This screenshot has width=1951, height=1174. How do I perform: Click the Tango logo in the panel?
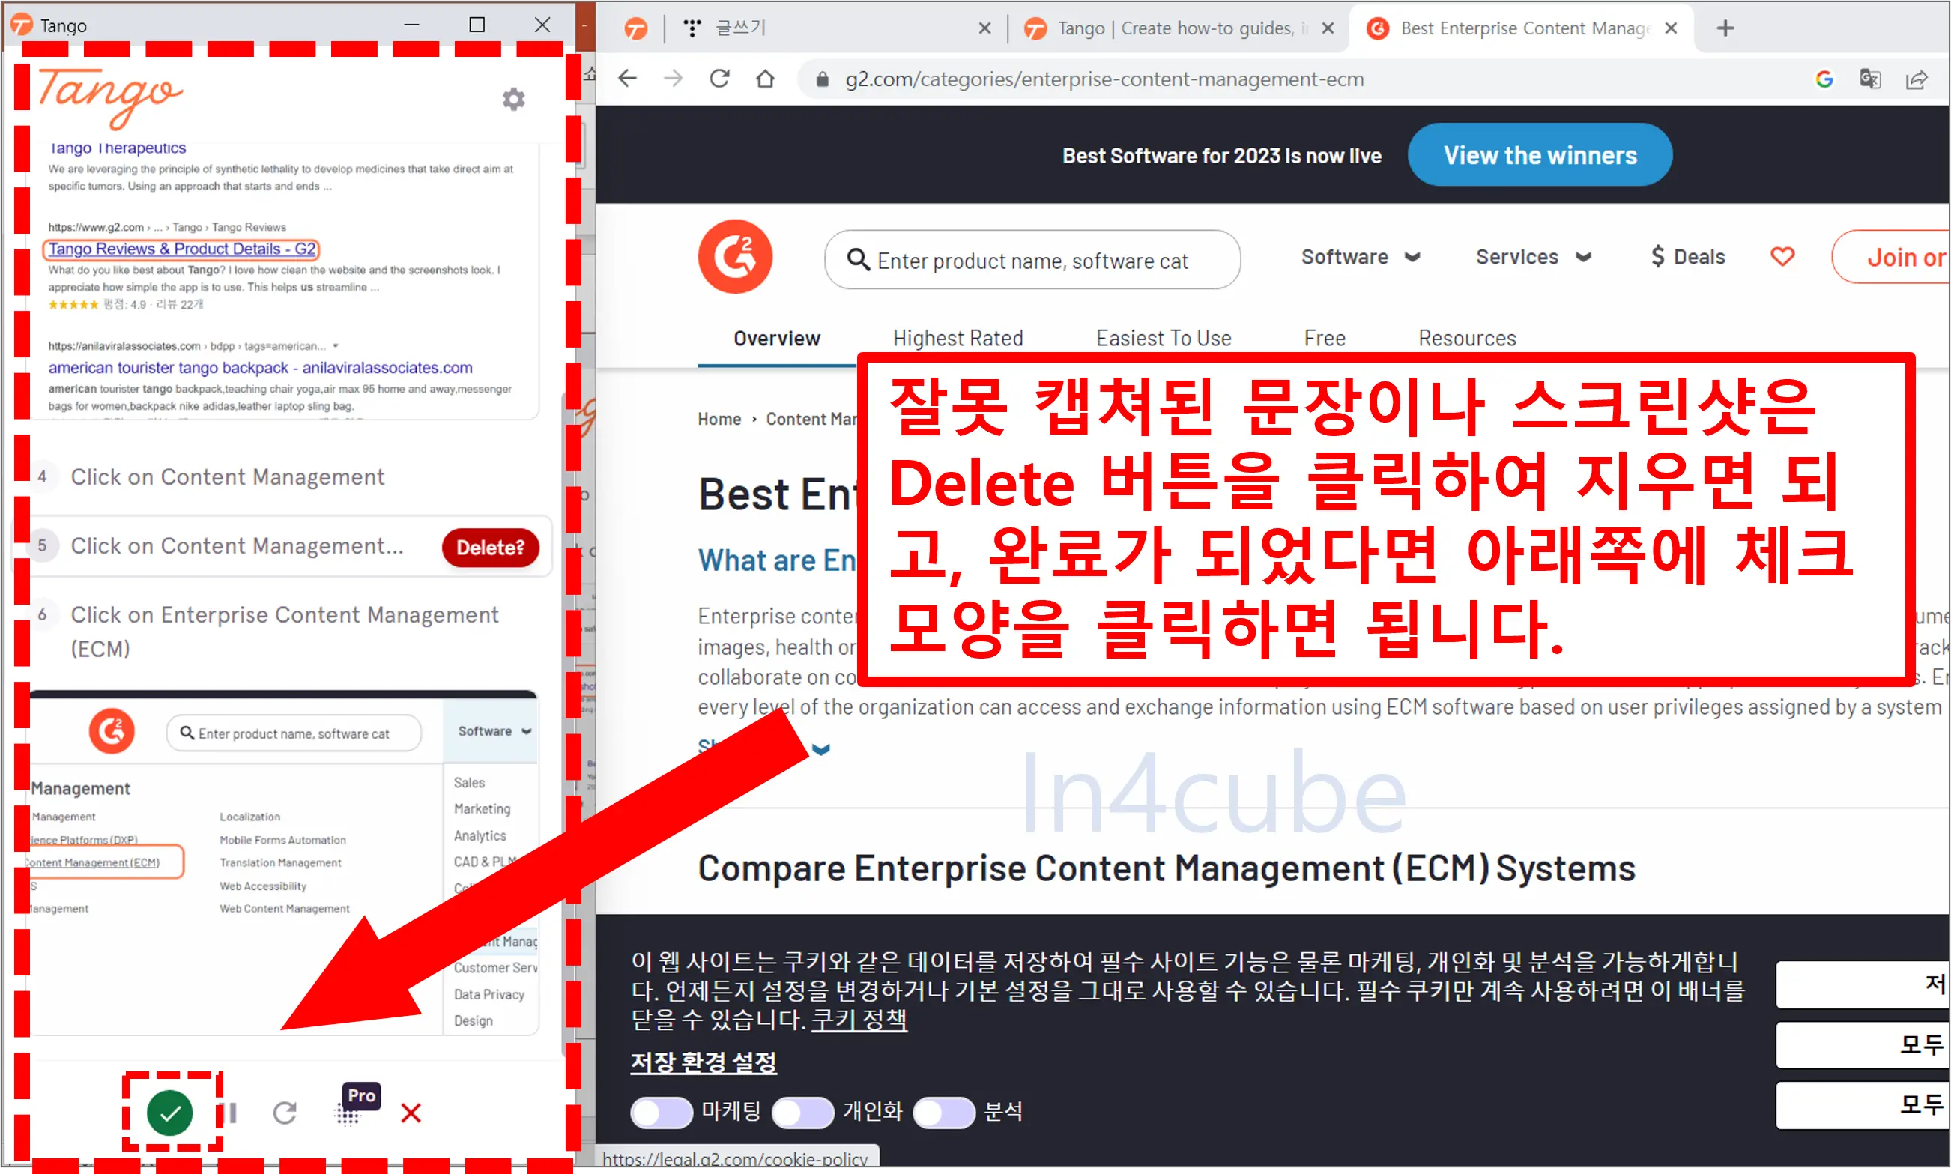click(x=110, y=97)
